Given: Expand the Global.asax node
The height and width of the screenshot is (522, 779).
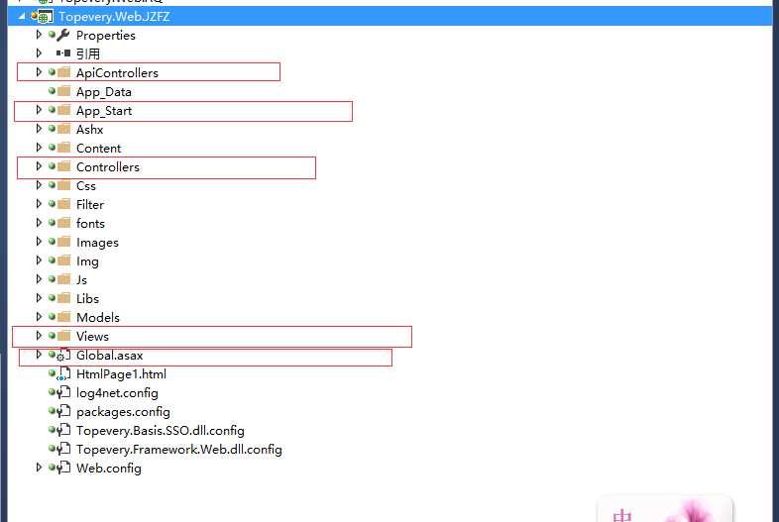Looking at the screenshot, I should [39, 356].
